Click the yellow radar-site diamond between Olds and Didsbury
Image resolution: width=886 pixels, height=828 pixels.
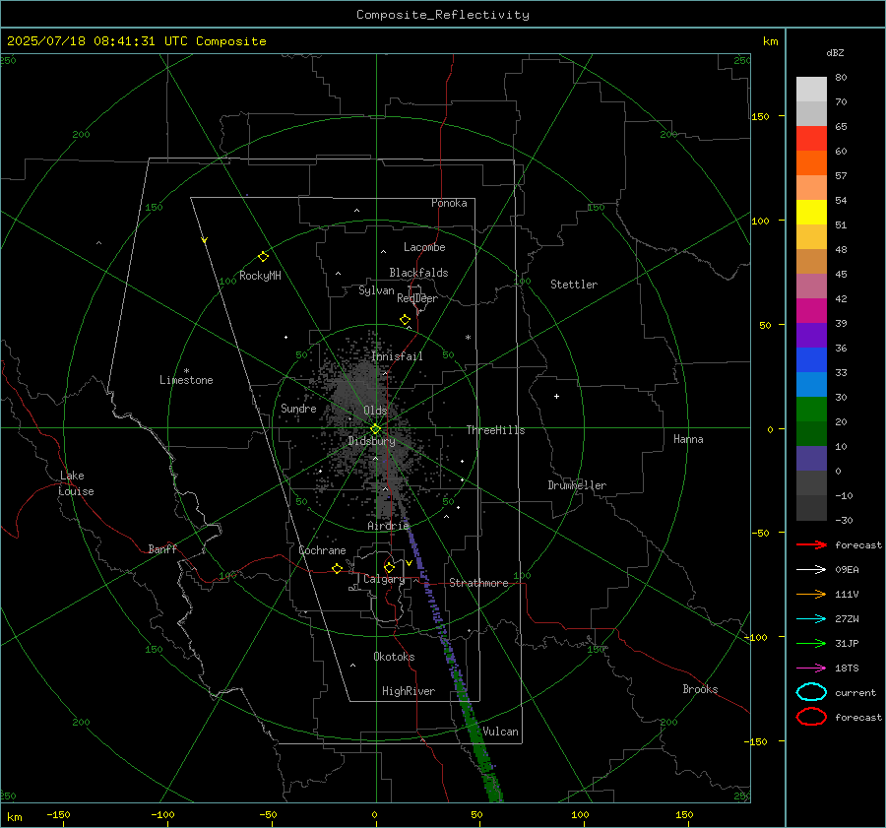coord(375,429)
